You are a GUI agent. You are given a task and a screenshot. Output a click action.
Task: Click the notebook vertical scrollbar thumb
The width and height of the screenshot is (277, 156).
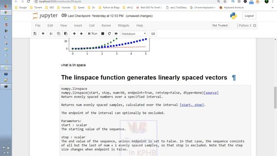(275, 97)
